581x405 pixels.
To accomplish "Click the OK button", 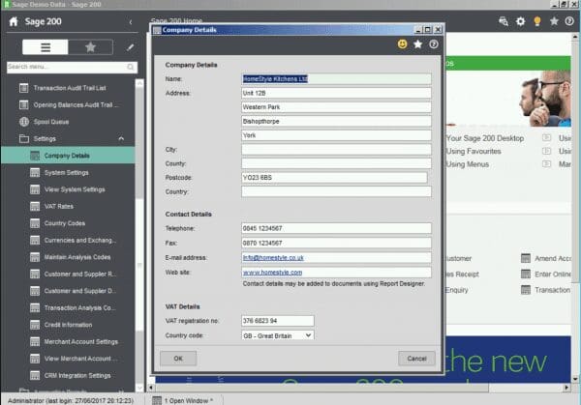I will pos(178,359).
